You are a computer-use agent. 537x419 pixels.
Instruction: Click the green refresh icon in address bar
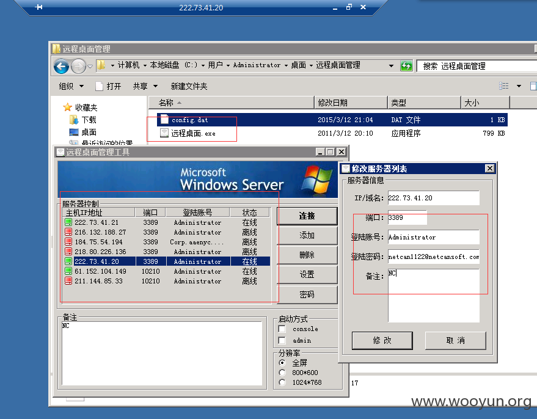click(406, 66)
